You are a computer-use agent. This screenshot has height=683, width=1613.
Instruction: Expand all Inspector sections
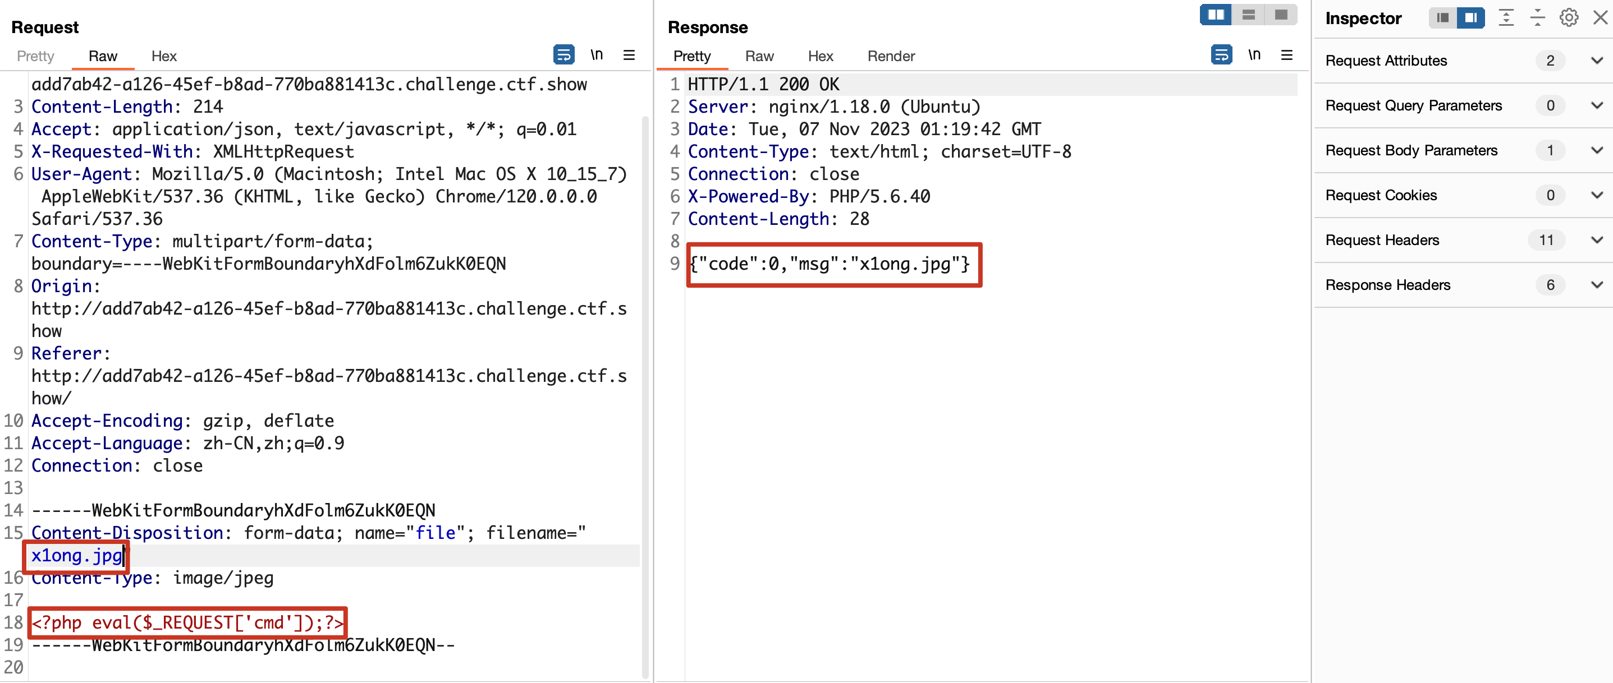tap(1506, 17)
